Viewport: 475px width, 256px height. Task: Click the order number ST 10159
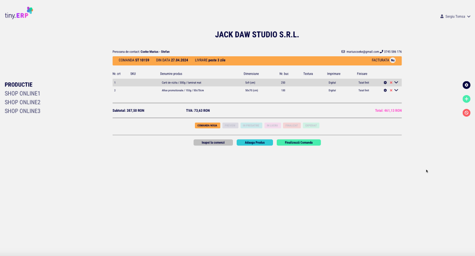pos(142,60)
